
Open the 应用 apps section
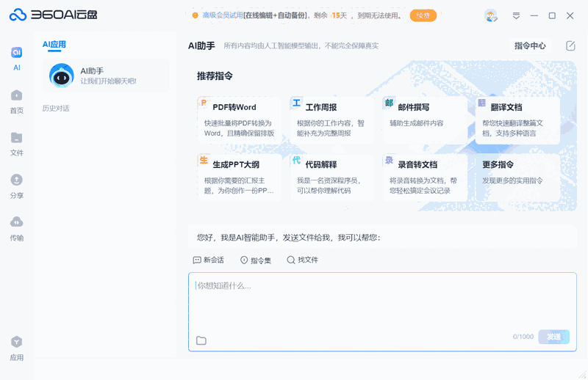[x=16, y=348]
